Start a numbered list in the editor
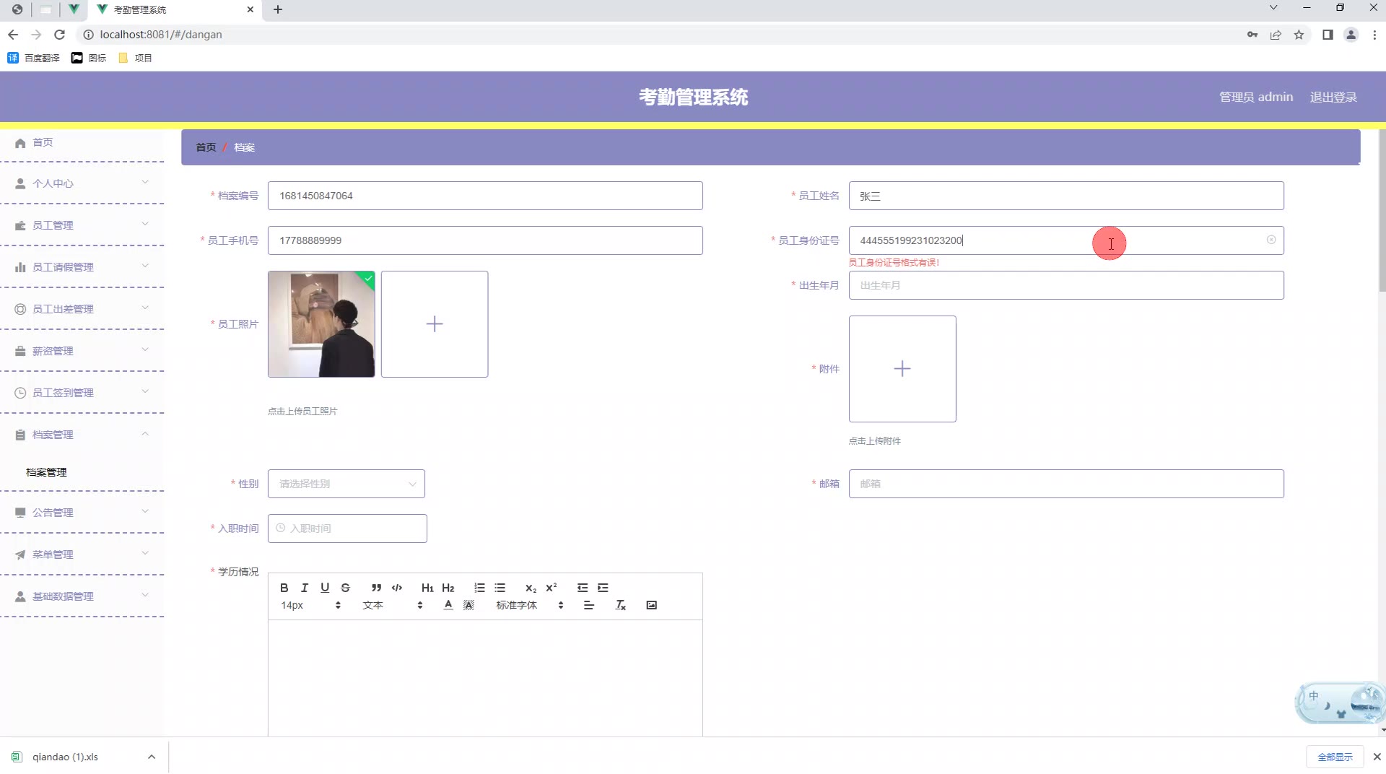Screen dimensions: 1386x774 click(479, 588)
